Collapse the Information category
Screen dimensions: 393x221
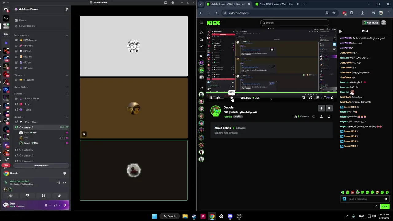click(x=22, y=35)
